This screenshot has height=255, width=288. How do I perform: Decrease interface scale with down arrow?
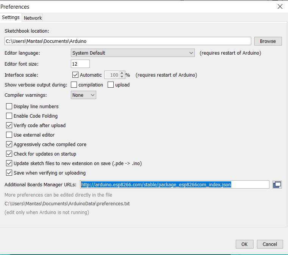[122, 77]
